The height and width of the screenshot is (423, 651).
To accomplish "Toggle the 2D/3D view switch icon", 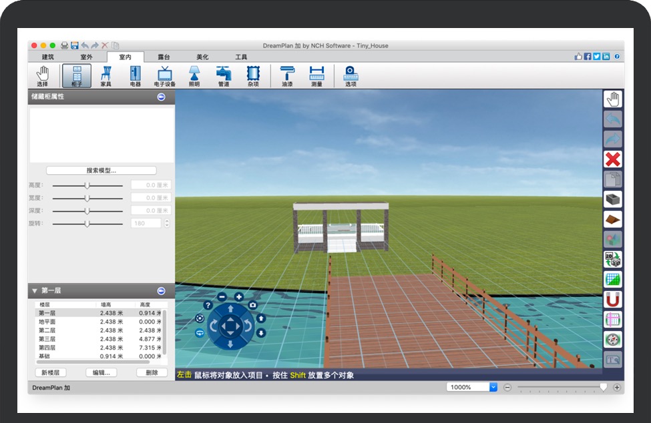I will [x=612, y=260].
